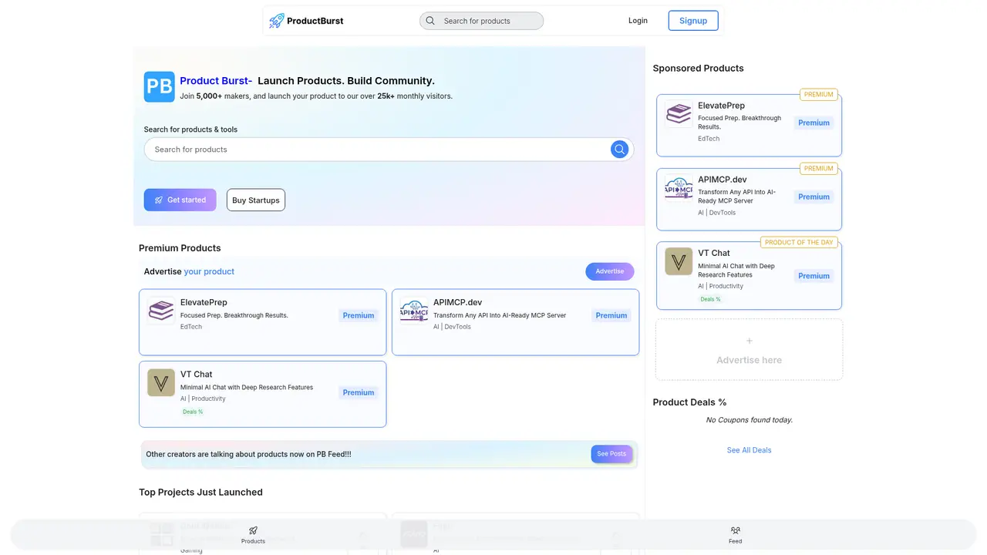This screenshot has height=555, width=987.
Task: Click 'Top Projects Just Launched' heading
Action: coord(200,492)
